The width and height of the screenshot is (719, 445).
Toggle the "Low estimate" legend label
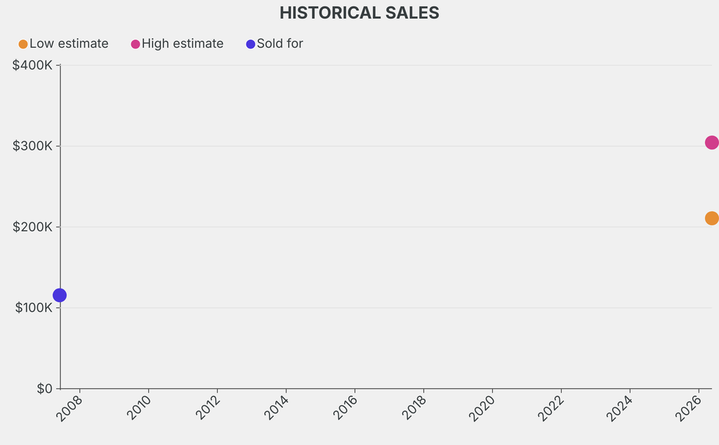coord(69,44)
